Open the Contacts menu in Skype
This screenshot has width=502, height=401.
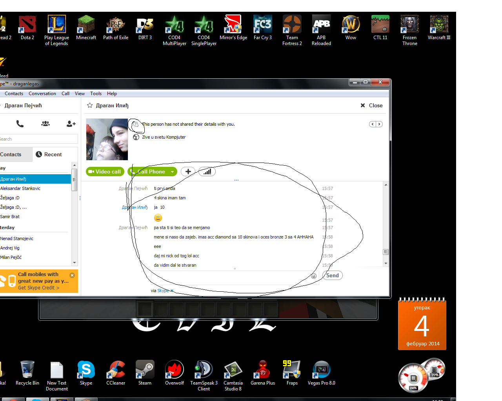coord(14,94)
